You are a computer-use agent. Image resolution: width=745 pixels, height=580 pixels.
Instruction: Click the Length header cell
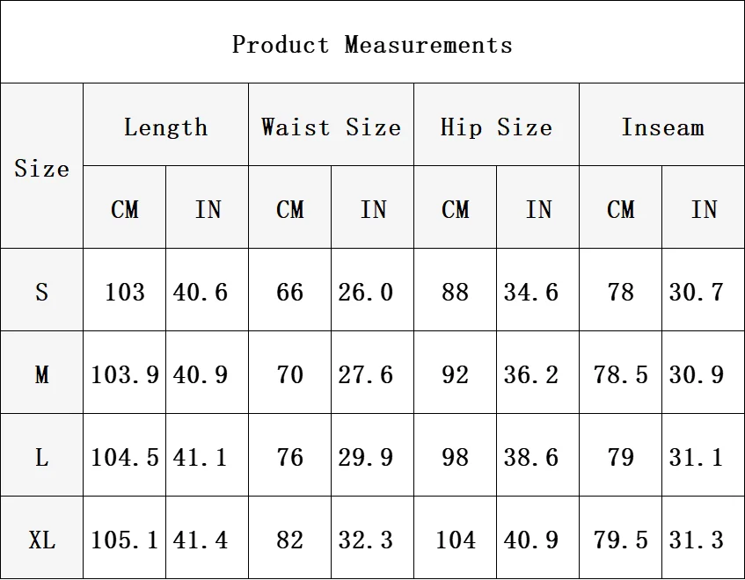166,125
